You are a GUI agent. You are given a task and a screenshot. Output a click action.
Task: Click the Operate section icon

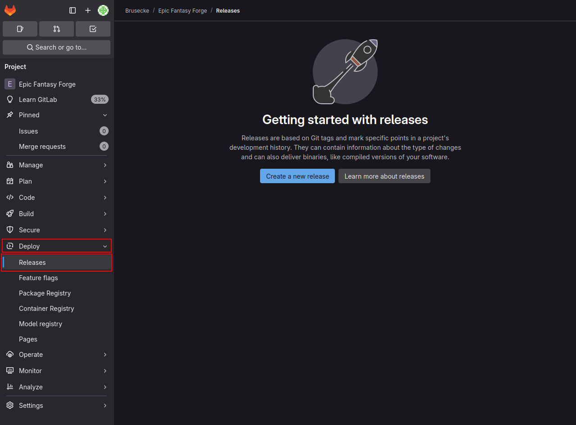(10, 355)
